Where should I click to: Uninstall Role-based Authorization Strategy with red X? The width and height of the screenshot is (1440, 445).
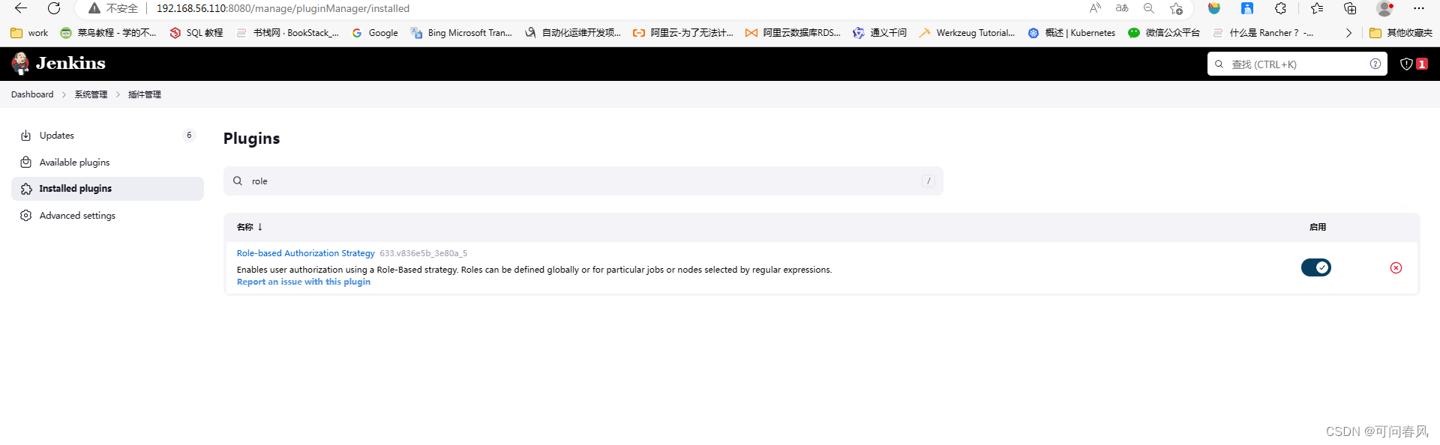(x=1396, y=267)
